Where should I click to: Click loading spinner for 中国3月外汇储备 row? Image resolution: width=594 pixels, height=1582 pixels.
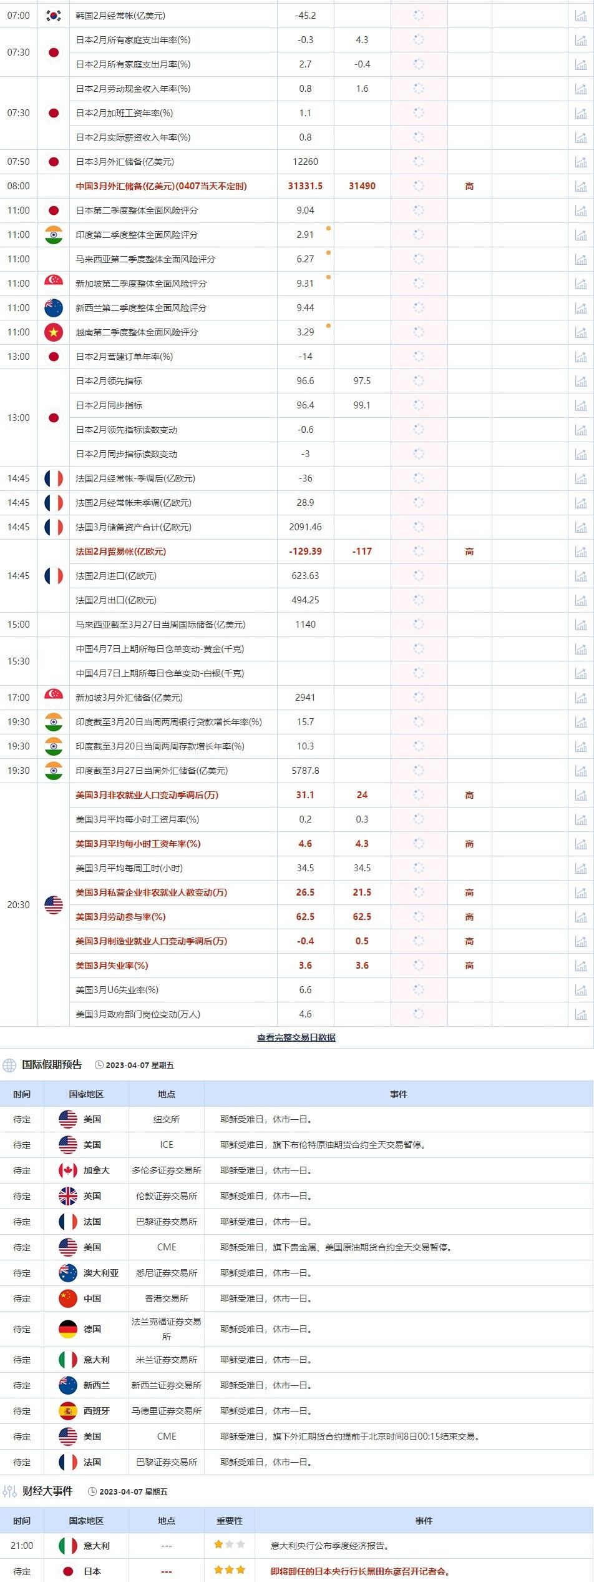pyautogui.click(x=419, y=185)
